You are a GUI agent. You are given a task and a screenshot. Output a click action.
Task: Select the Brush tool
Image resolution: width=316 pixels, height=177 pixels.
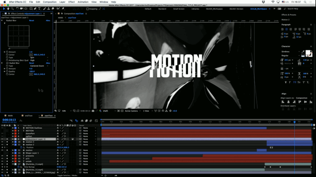44,9
